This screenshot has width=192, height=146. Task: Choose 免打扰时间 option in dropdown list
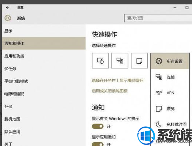pos(170,124)
